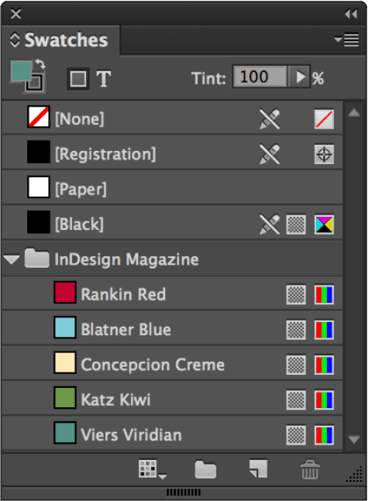Click the Rankin Red color chip
The width and height of the screenshot is (368, 501).
(65, 293)
